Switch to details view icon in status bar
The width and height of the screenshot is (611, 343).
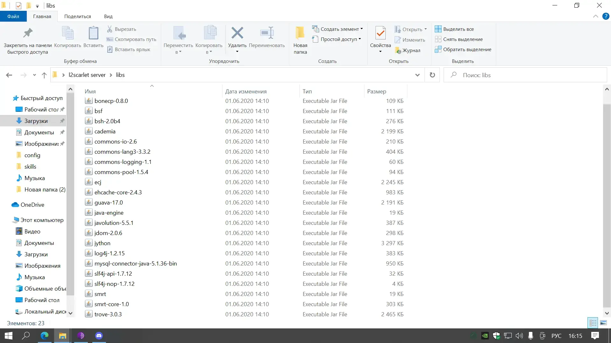[593, 323]
